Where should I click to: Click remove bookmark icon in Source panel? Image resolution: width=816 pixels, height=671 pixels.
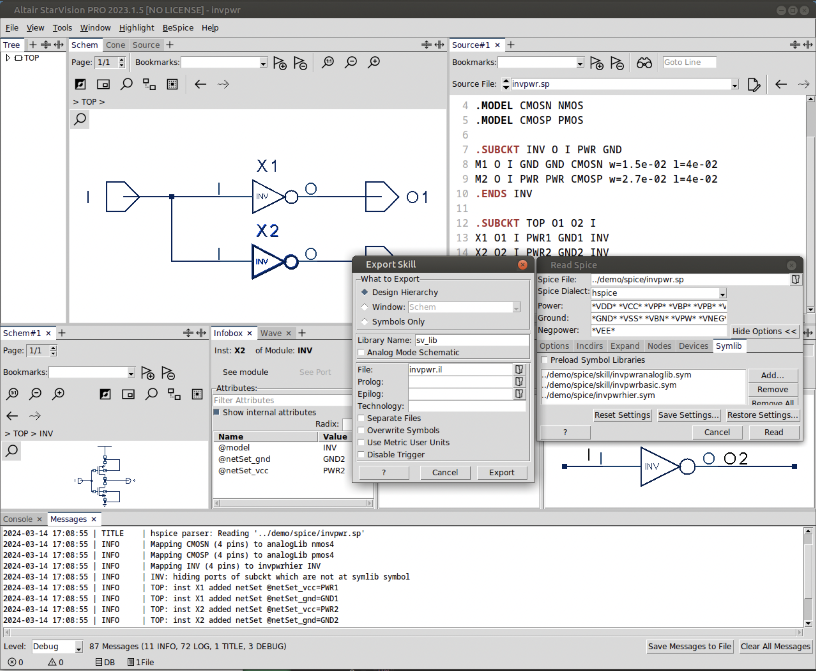pos(617,63)
